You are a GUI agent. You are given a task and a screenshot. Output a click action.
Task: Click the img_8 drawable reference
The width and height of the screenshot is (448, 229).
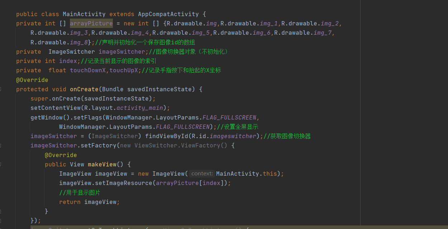click(79, 42)
